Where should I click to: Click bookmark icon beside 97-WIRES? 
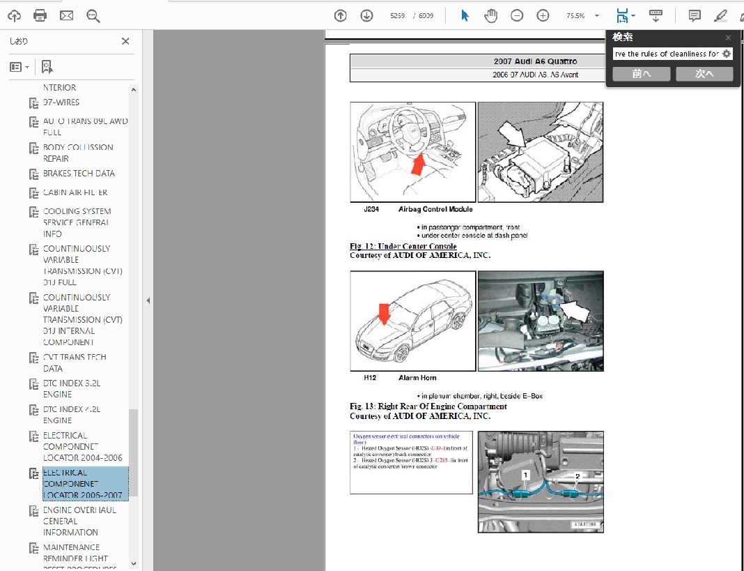point(33,102)
